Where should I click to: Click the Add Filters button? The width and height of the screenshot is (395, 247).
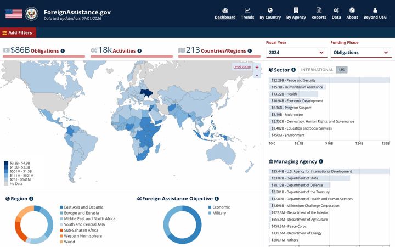click(18, 33)
